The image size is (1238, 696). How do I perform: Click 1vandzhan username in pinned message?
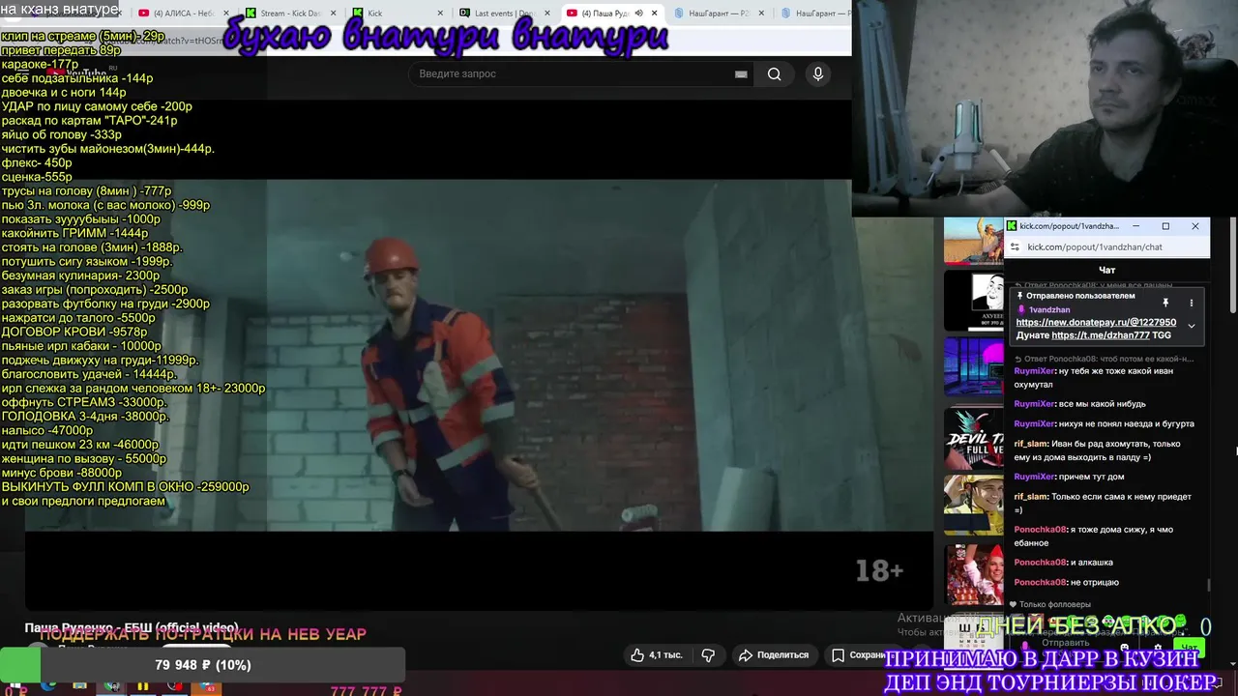[1049, 309]
